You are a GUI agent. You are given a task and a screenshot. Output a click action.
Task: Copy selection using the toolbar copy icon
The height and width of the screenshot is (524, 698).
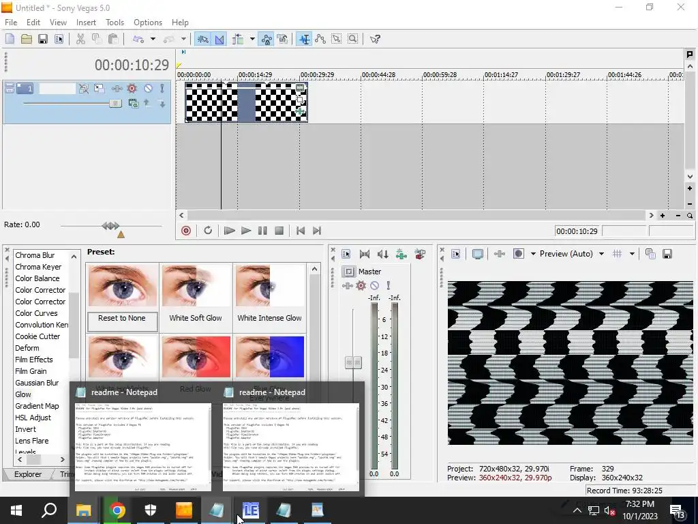coord(97,39)
